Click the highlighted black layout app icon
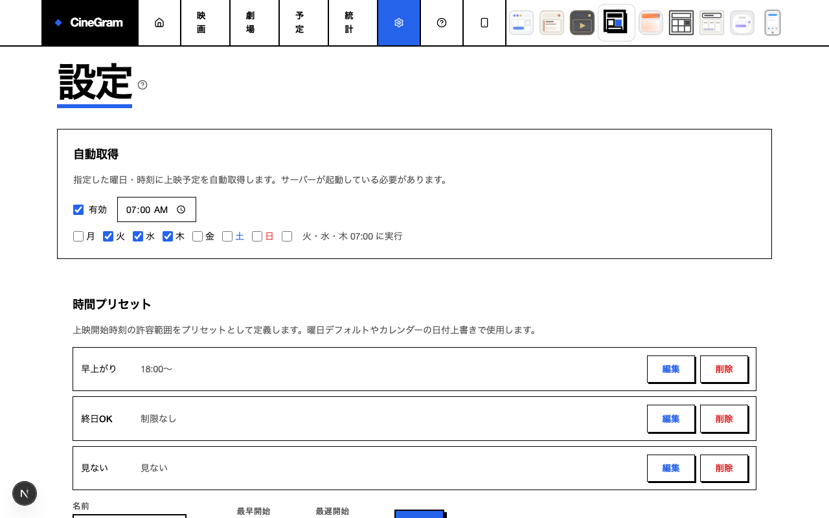 (616, 22)
